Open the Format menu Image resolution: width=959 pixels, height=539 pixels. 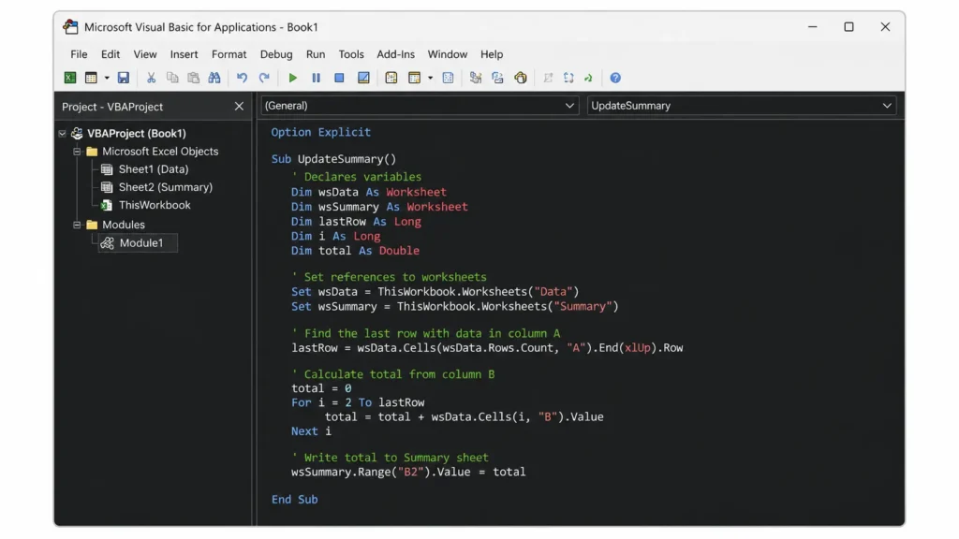229,54
